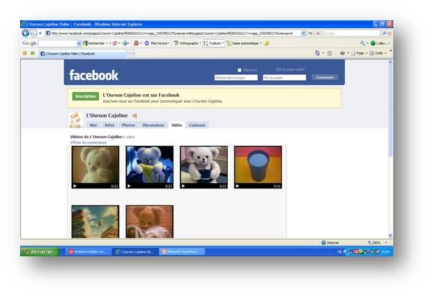This screenshot has width=433, height=296.
Task: Switch to Microsoft PowerPoint taskbar item
Action: pyautogui.click(x=183, y=251)
